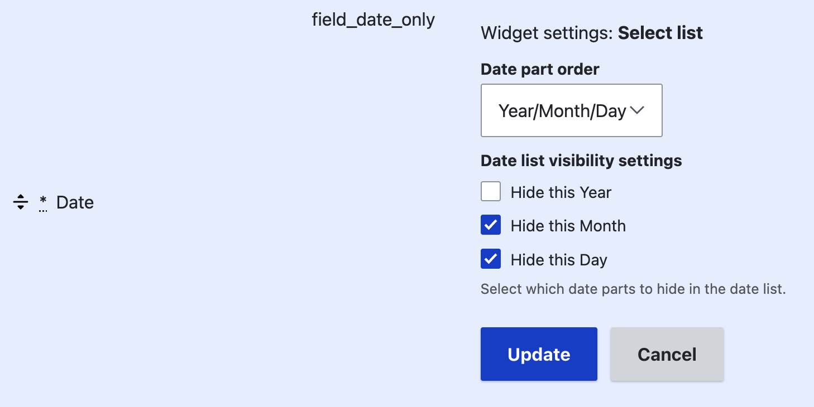
Task: Click the Date list visibility settings heading
Action: click(x=581, y=161)
